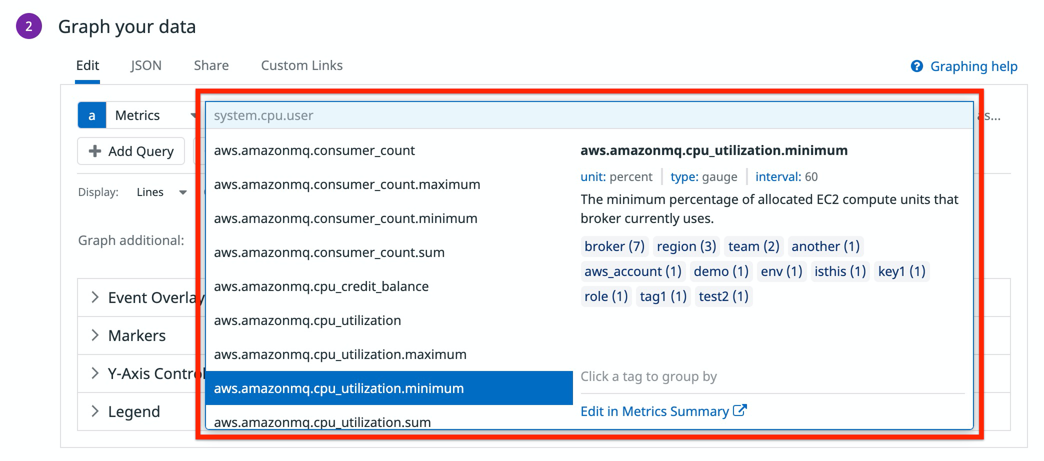This screenshot has width=1044, height=461.
Task: Click the Graphing help question mark icon
Action: [x=916, y=66]
